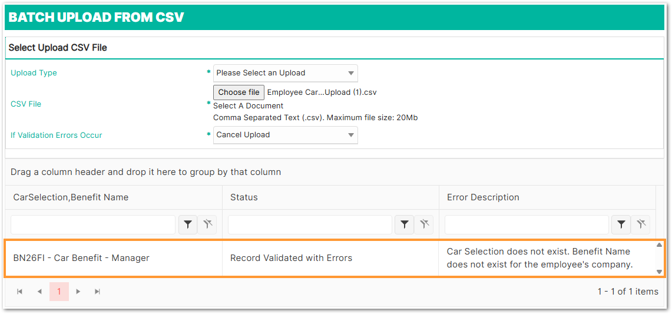
Task: Clear the Error Description column filter
Action: pyautogui.click(x=641, y=224)
